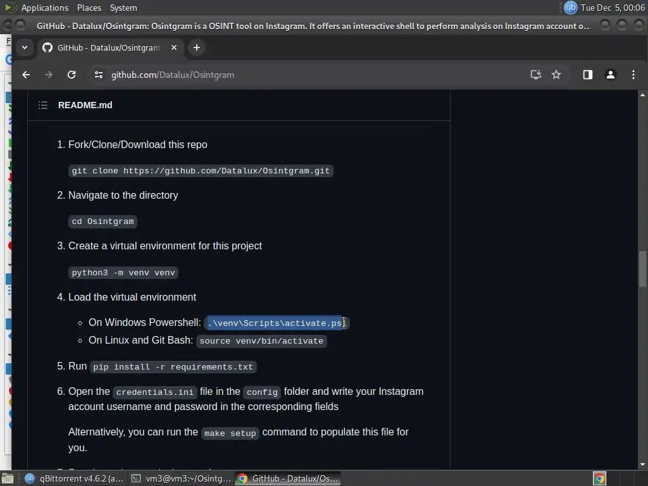Click the page scrollbar down arrow
The image size is (648, 486).
pyautogui.click(x=642, y=464)
